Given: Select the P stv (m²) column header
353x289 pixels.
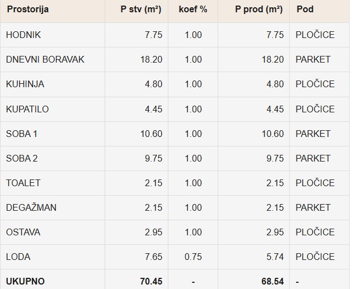Looking at the screenshot, I should [x=141, y=10].
